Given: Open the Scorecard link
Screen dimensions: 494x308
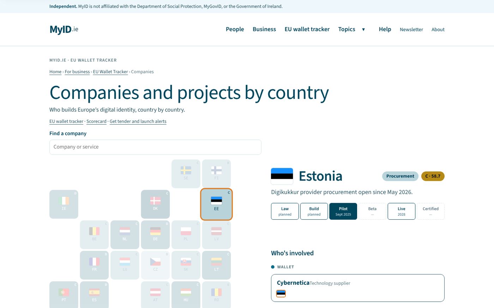Looking at the screenshot, I should tap(96, 121).
